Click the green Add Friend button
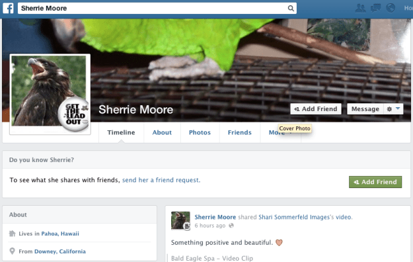 [375, 182]
